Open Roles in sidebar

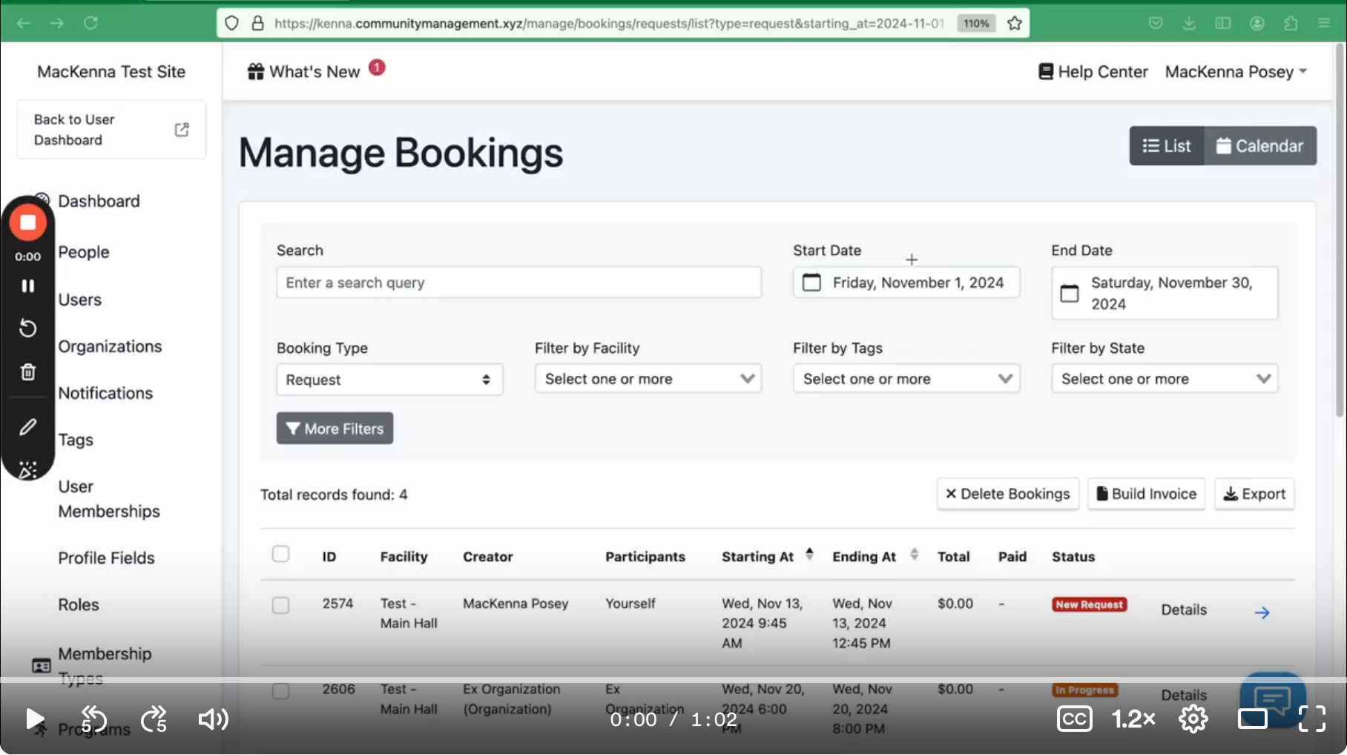(x=79, y=604)
